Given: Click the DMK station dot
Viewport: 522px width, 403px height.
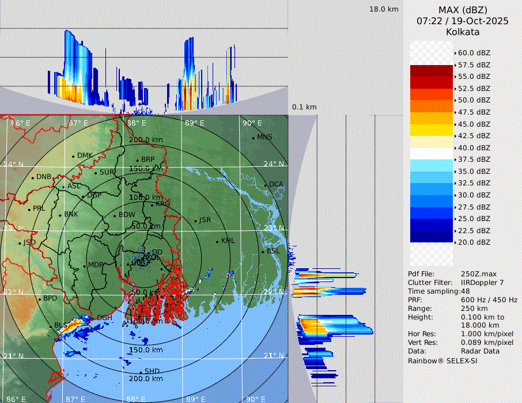Looking at the screenshot, I should coord(73,156).
